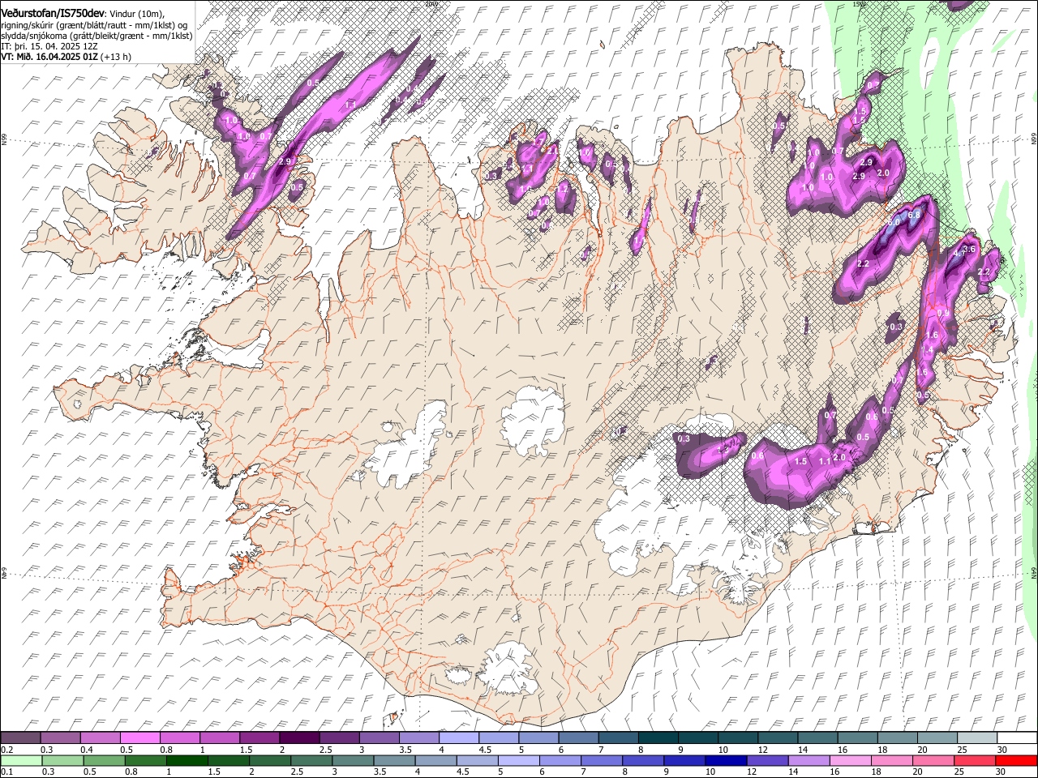Select the Veðurstofan/IS750dev title text
This screenshot has width=1038, height=778.
point(53,13)
